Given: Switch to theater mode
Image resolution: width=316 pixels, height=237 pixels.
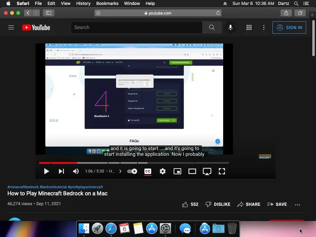Looking at the screenshot, I should click(x=192, y=171).
